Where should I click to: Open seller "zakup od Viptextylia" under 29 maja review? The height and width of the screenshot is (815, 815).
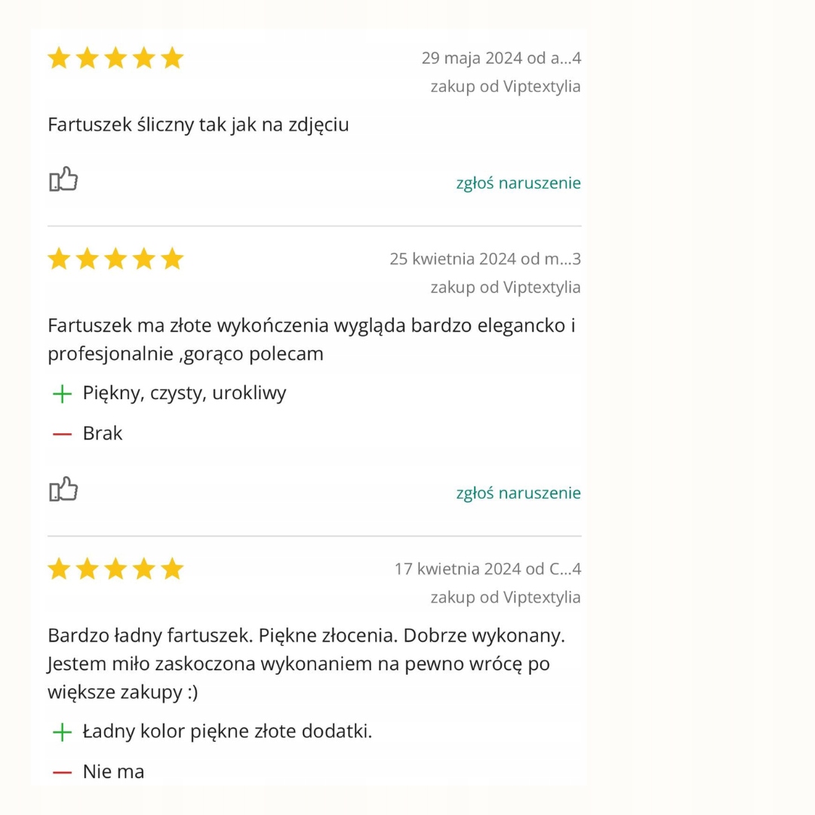tap(506, 86)
